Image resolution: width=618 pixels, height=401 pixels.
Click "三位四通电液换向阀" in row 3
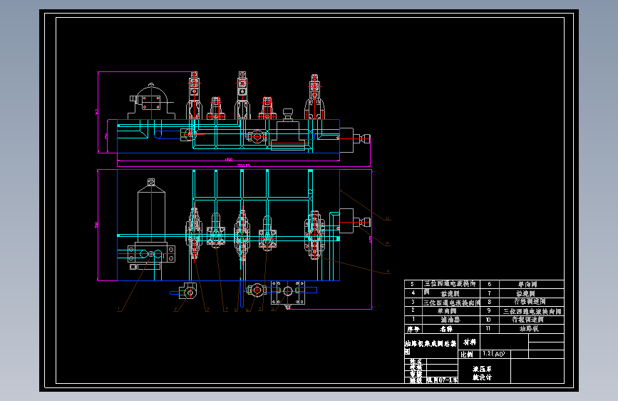(x=451, y=303)
